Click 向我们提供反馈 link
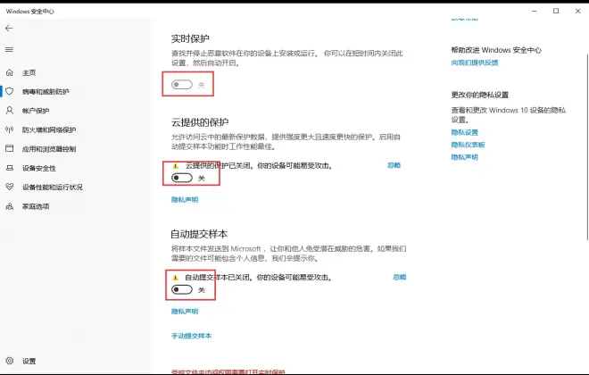Image resolution: width=589 pixels, height=375 pixels. coord(475,62)
